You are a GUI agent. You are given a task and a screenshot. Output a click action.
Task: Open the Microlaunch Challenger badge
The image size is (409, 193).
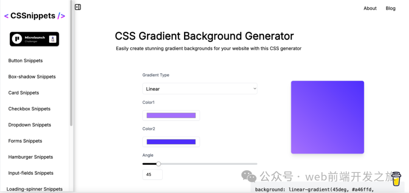click(x=34, y=39)
